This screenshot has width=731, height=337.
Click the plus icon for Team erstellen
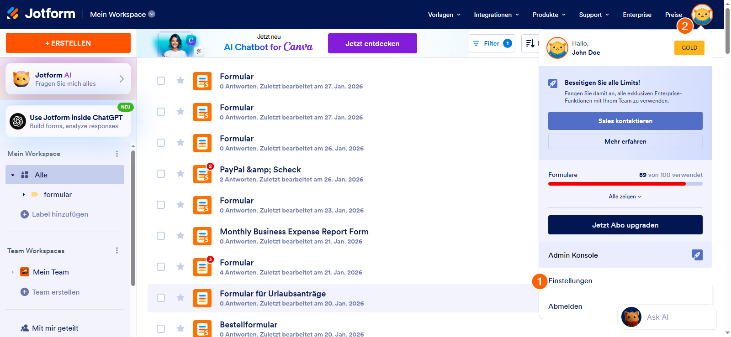[25, 292]
